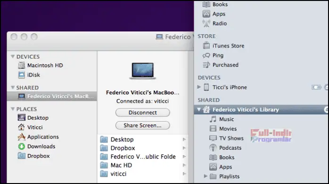
Task: Click the Apps icon in shared library
Action: [x=213, y=167]
